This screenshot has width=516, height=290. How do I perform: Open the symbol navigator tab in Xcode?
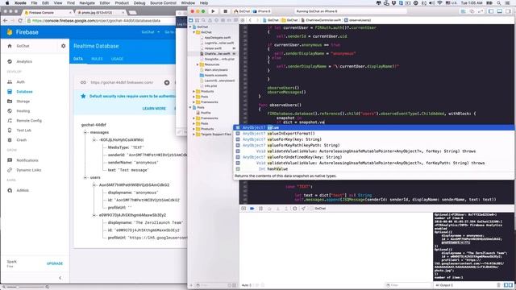[197, 20]
